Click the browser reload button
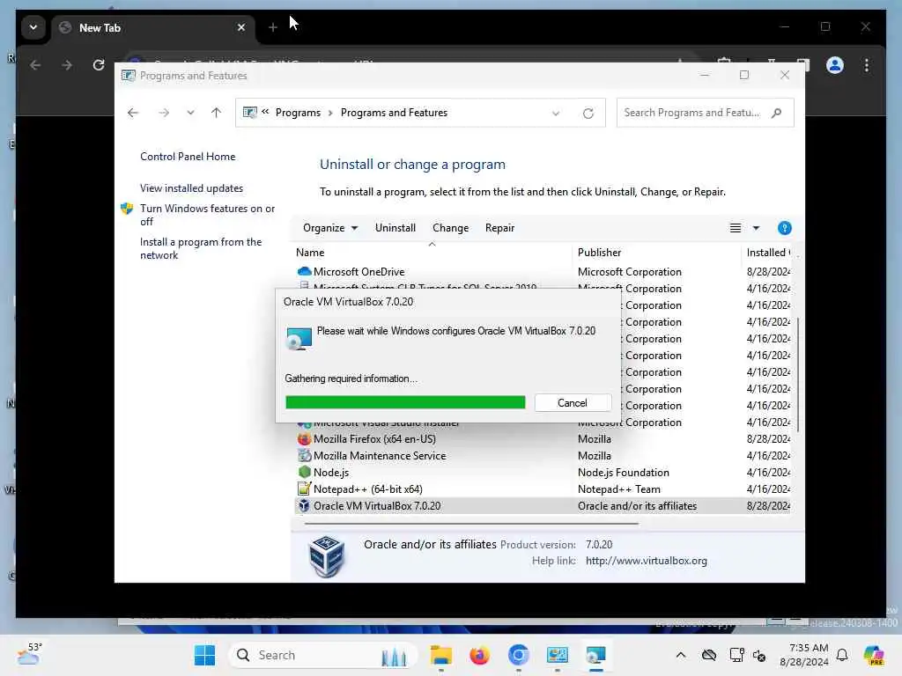 click(x=99, y=65)
